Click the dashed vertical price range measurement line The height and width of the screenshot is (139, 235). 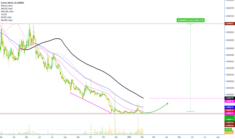pyautogui.click(x=190, y=68)
